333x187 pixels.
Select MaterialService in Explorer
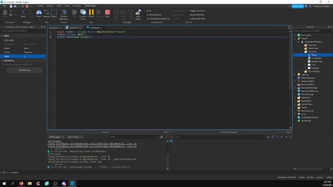click(x=308, y=78)
